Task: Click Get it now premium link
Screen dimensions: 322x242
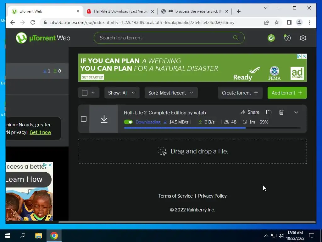Action: point(41,132)
